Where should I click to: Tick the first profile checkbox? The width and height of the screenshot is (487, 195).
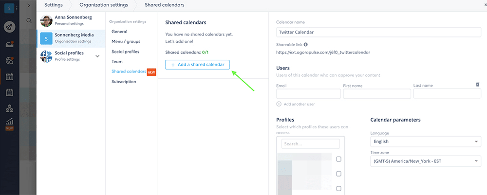(339, 159)
